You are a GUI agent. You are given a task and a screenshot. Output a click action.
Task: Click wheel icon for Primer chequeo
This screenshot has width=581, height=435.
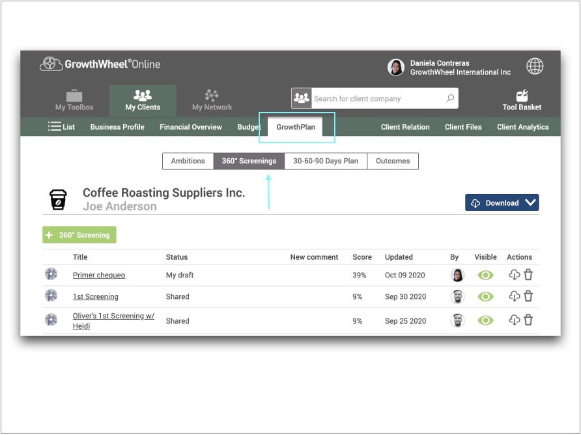pos(51,274)
